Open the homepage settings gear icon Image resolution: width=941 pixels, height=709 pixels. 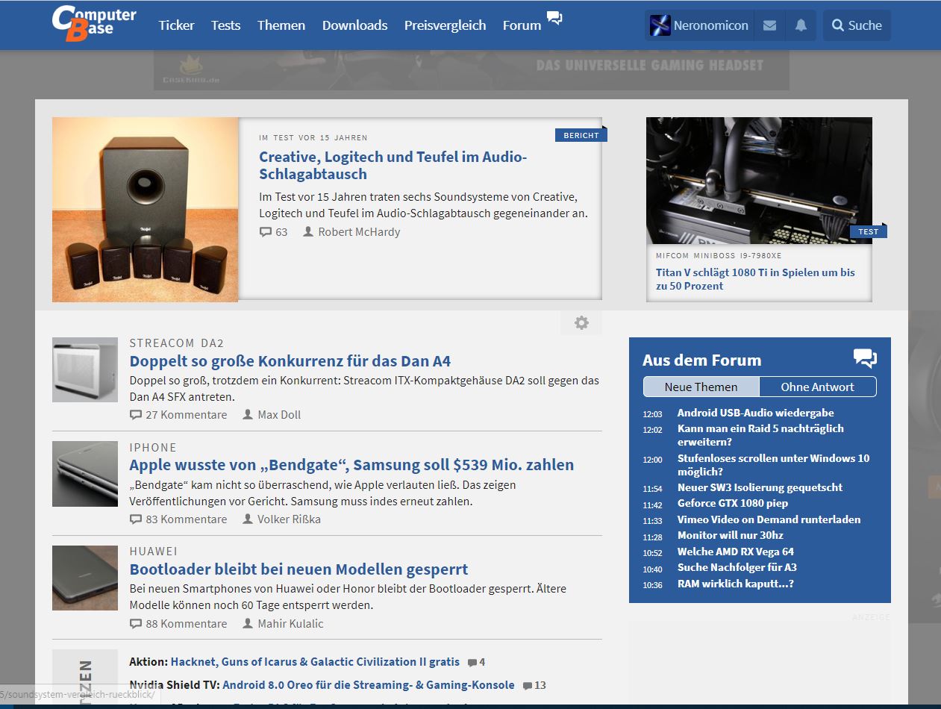581,323
